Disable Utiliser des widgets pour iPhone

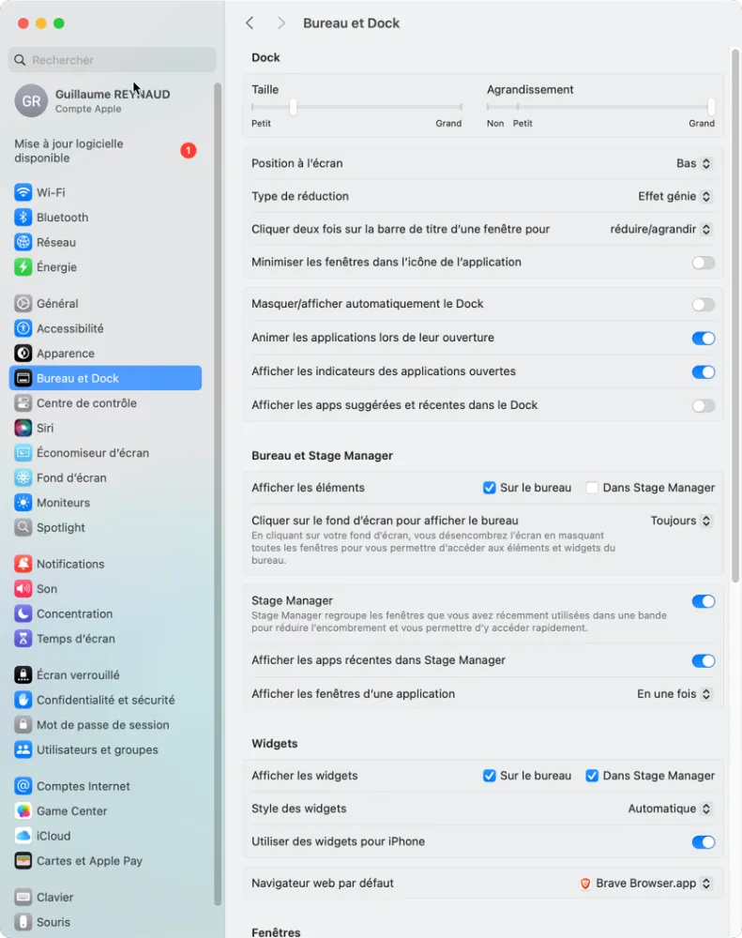pyautogui.click(x=704, y=842)
